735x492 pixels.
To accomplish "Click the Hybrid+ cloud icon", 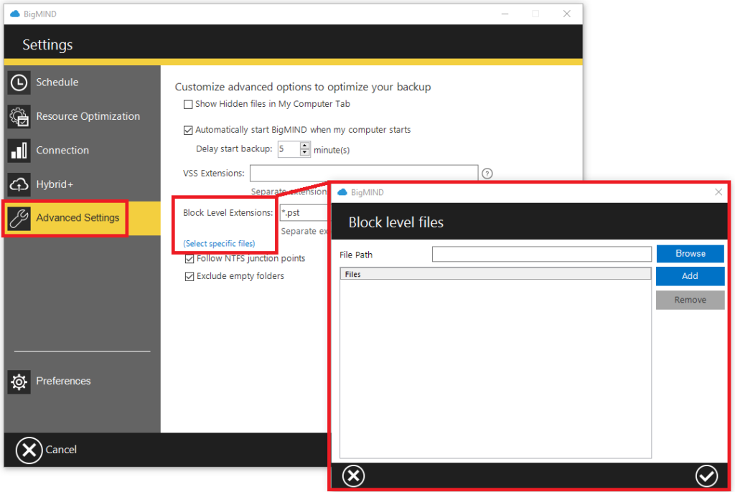I will [19, 184].
